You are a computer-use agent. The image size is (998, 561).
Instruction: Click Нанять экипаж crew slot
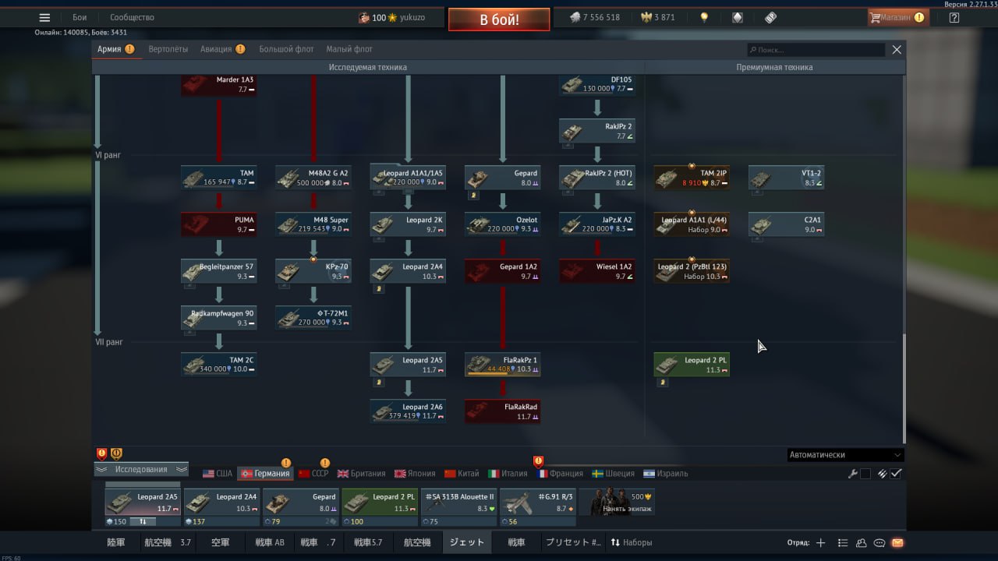pyautogui.click(x=617, y=503)
